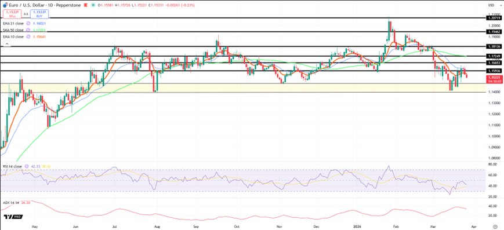Click the ADX value 34.30

[x=25, y=203]
